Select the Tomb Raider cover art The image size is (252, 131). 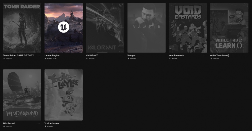point(22,28)
